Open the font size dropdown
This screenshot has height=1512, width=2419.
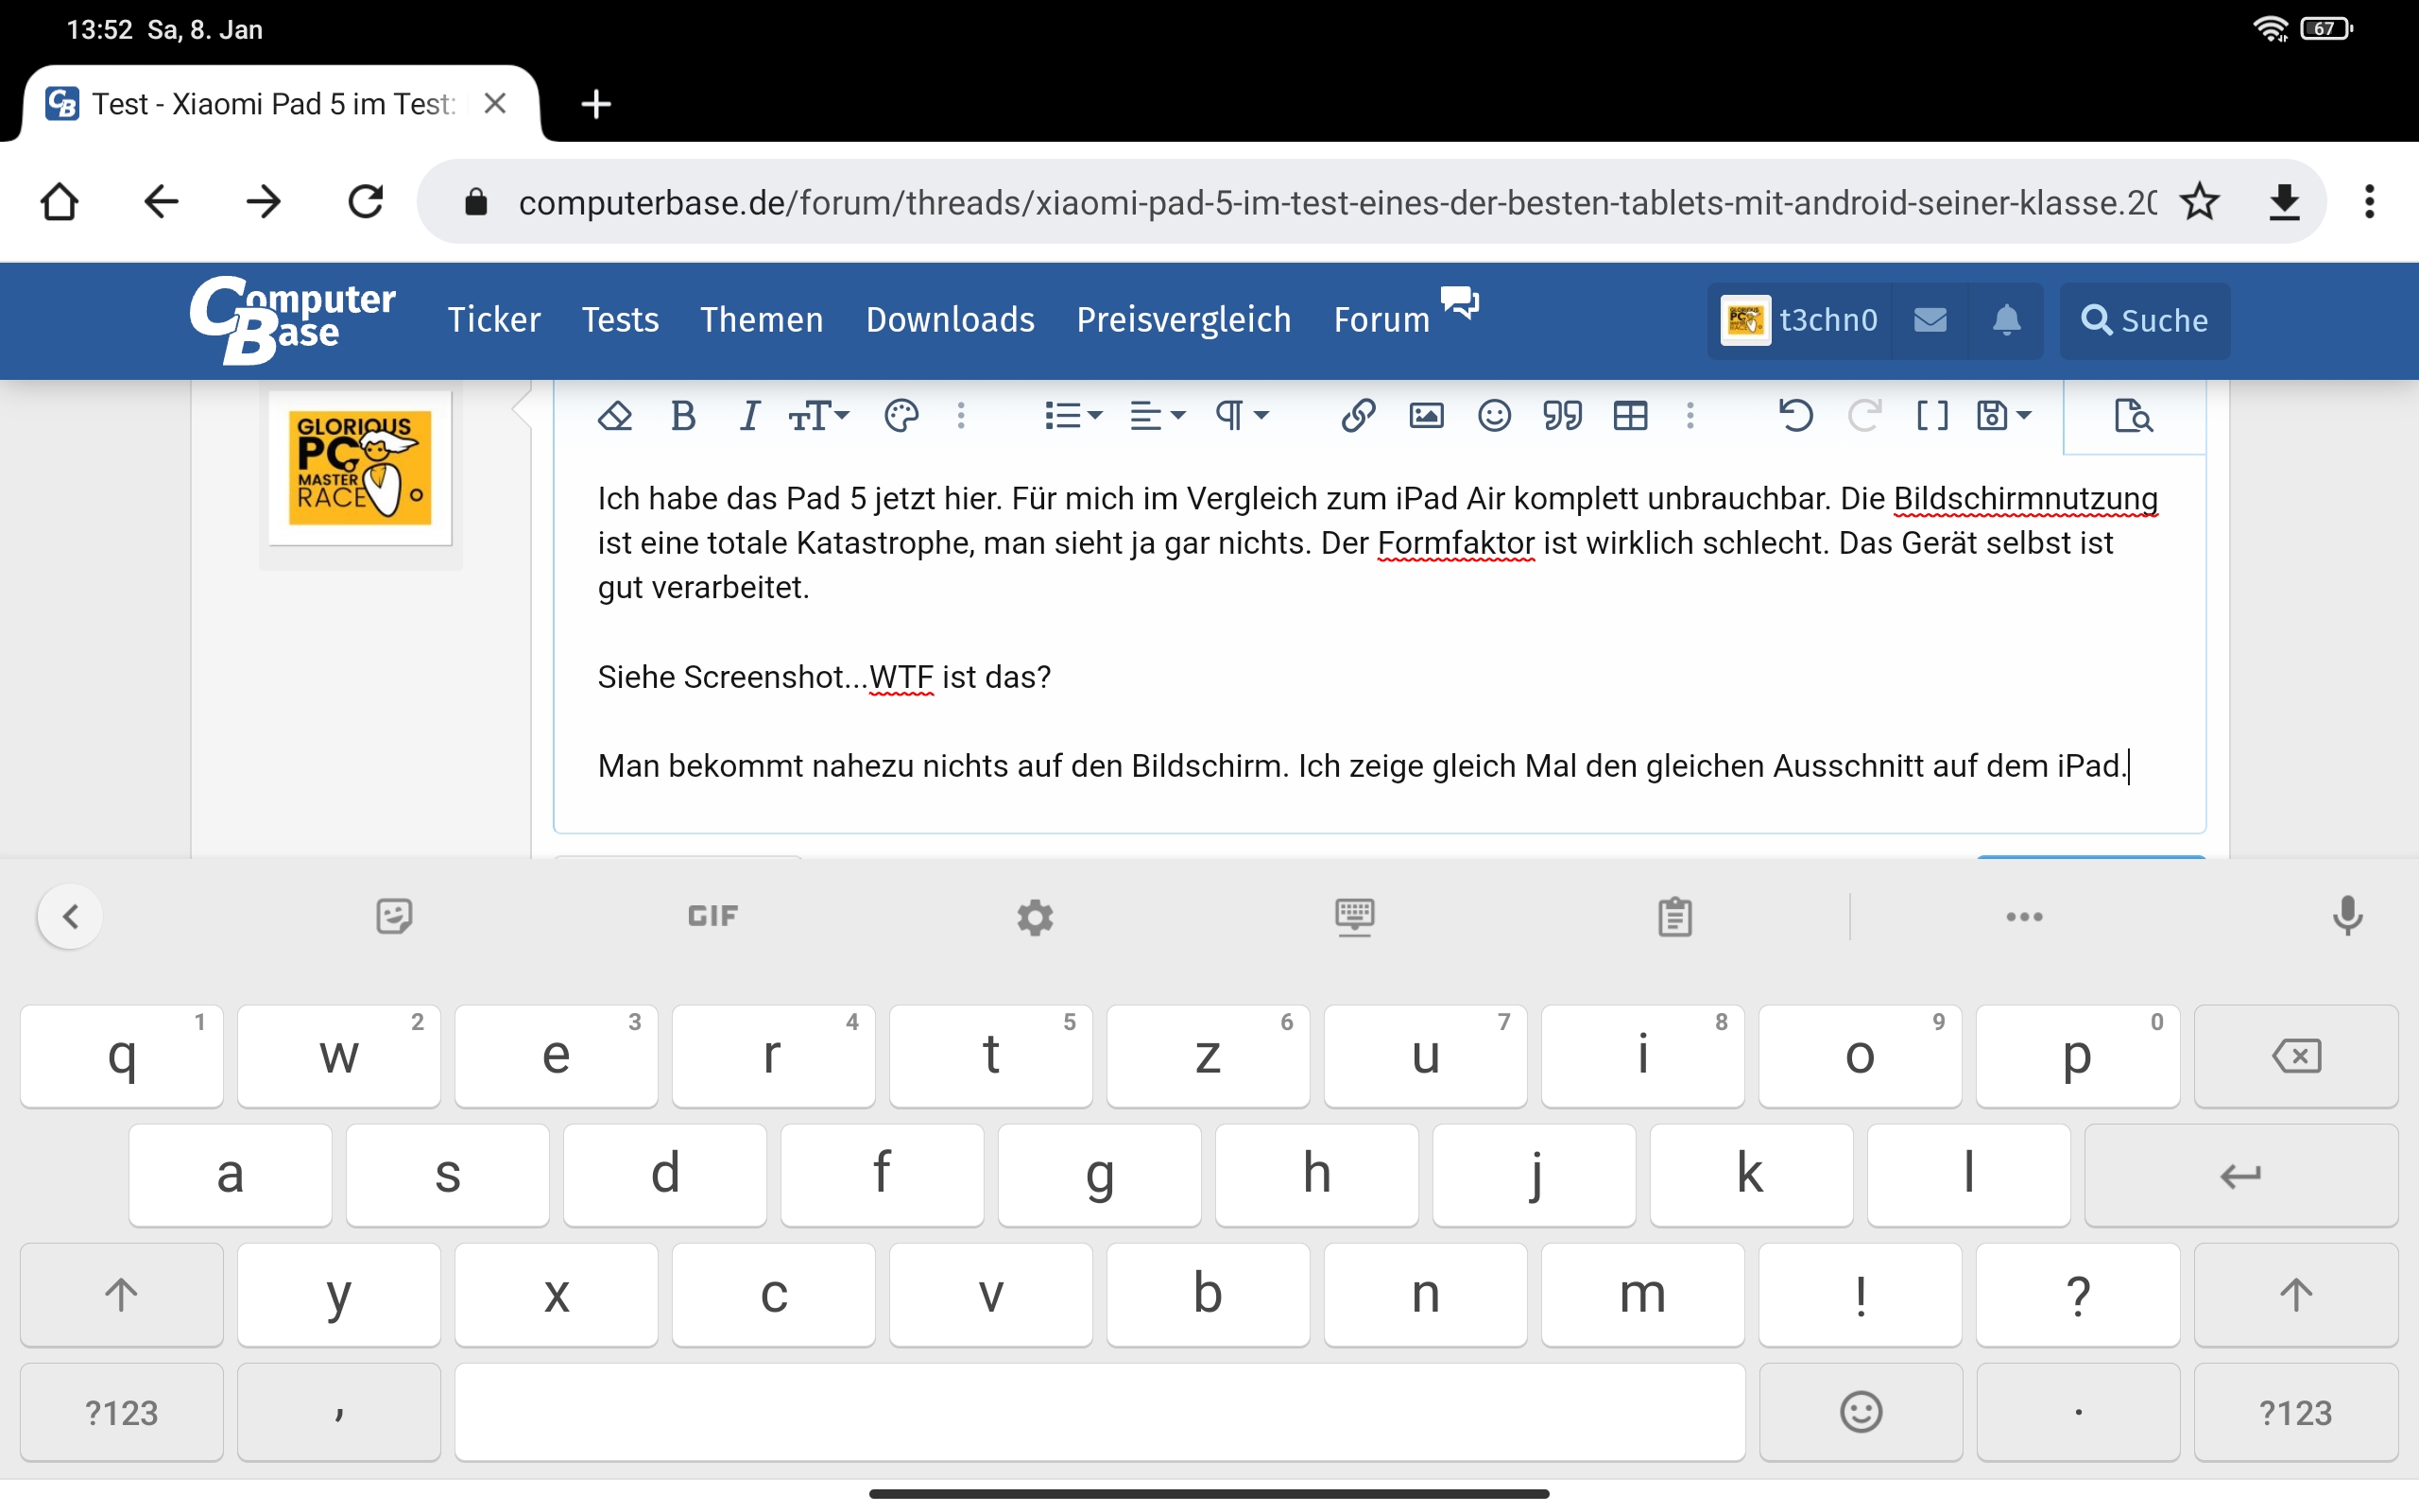[817, 415]
